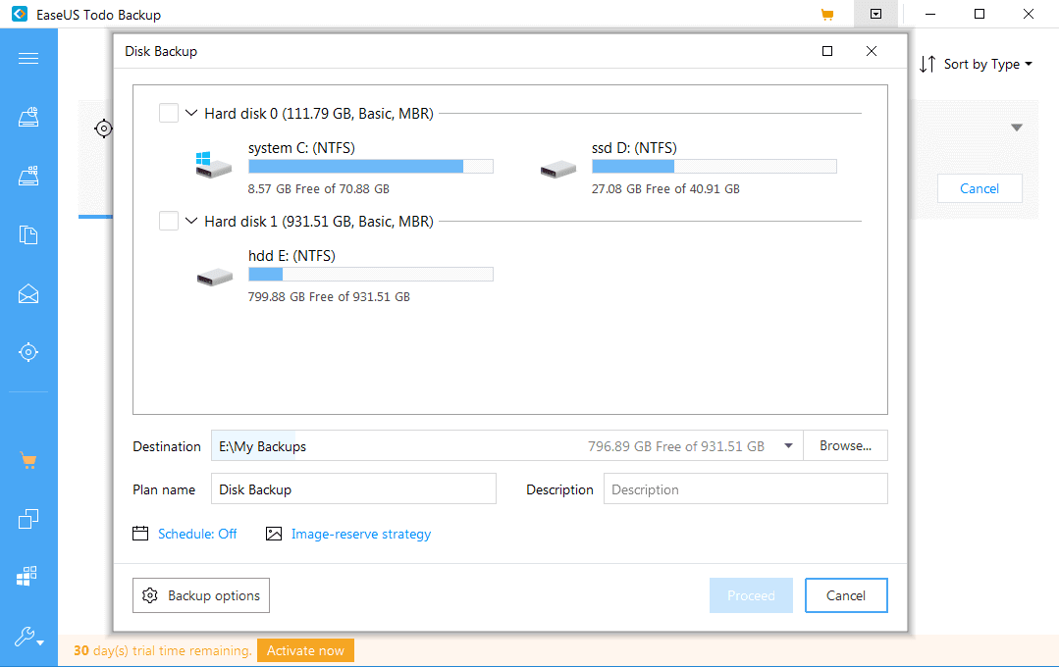
Task: Open the Sort by Type dropdown
Action: (977, 64)
